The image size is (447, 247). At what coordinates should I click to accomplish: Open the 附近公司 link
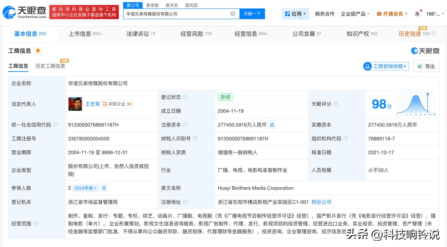(x=321, y=202)
